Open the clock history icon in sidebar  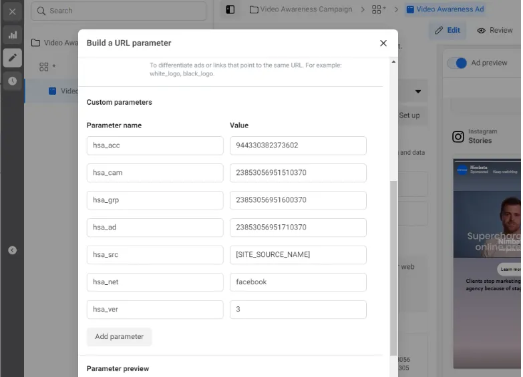click(x=12, y=81)
